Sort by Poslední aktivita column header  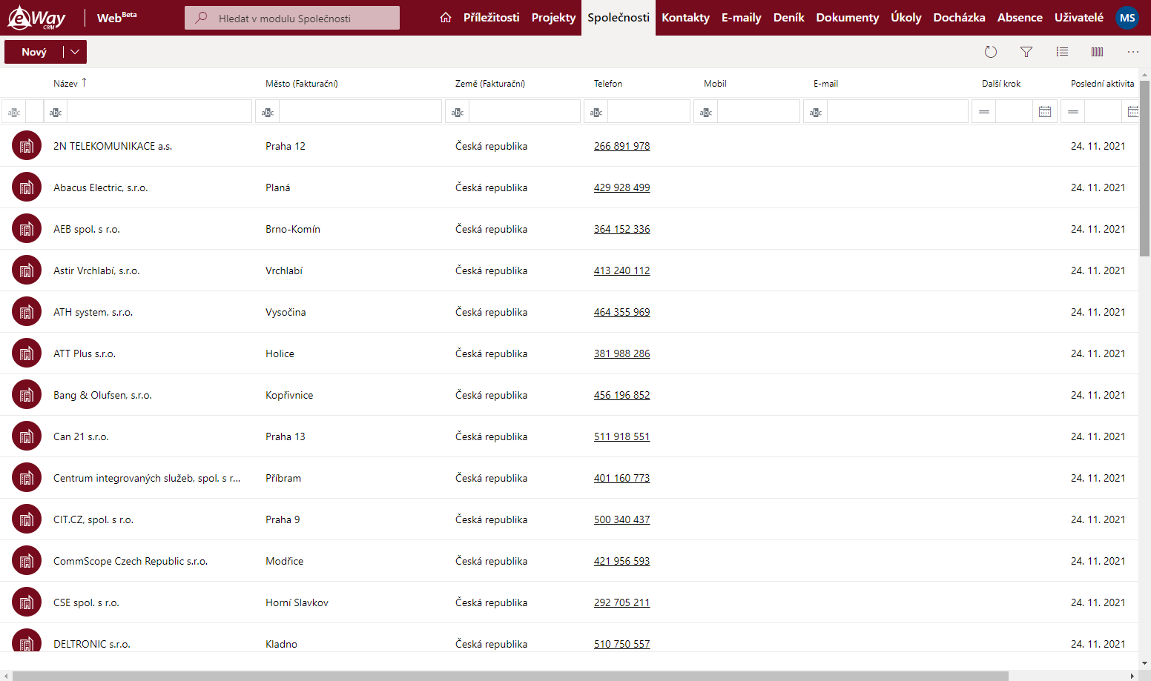click(x=1102, y=84)
